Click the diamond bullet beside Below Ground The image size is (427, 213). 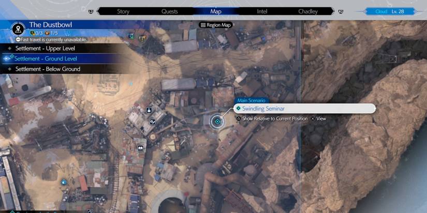click(x=10, y=69)
